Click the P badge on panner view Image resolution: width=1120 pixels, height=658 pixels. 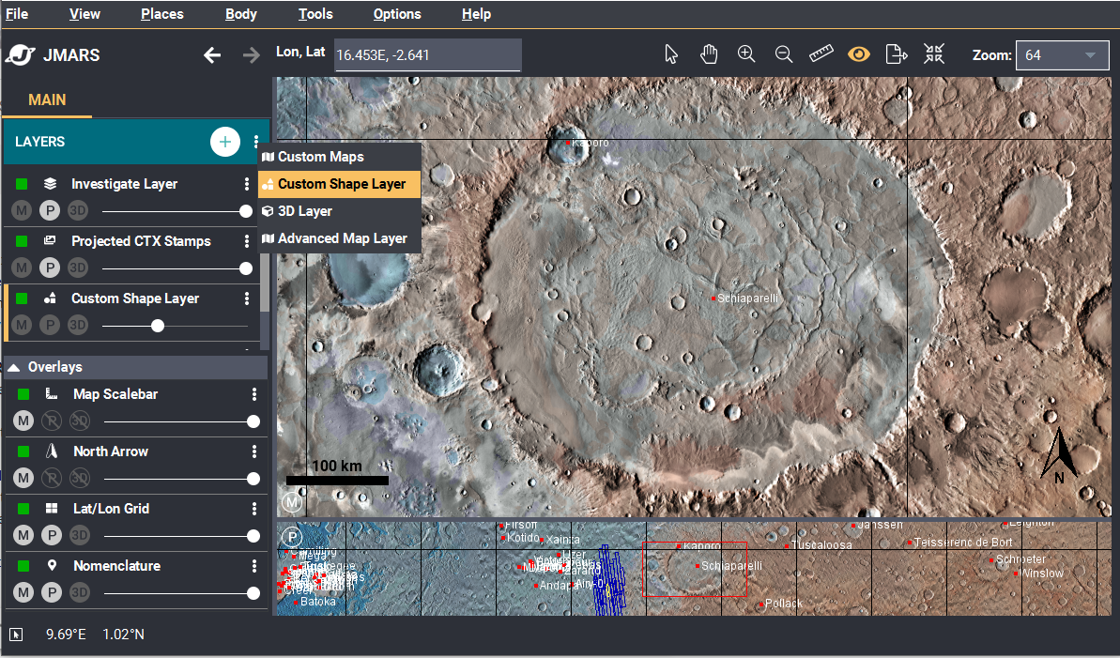point(291,536)
